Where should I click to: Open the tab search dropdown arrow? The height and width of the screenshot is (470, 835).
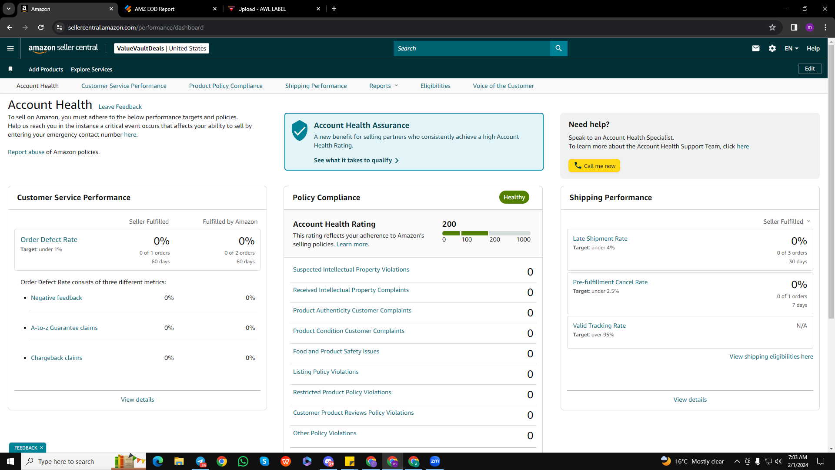tap(9, 9)
